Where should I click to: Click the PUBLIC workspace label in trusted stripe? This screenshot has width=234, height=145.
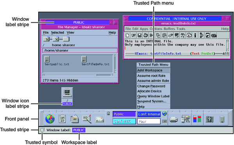click(x=79, y=130)
